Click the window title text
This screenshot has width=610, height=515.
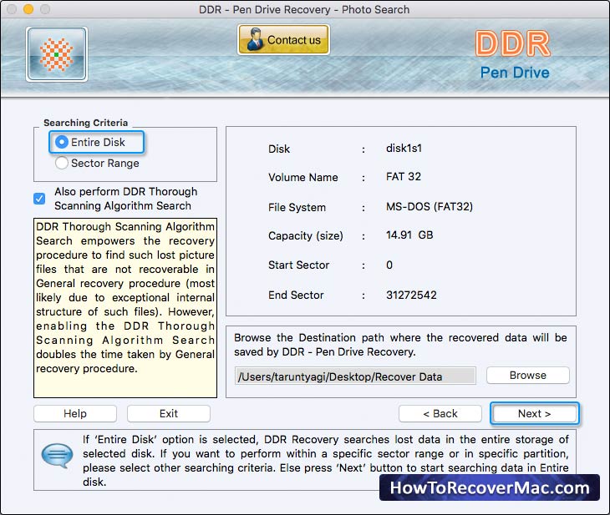click(x=304, y=9)
